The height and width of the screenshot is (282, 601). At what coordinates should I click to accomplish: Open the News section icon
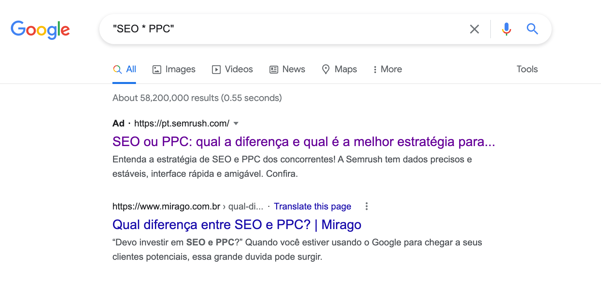274,69
